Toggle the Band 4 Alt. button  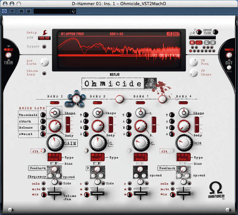[x=172, y=151]
